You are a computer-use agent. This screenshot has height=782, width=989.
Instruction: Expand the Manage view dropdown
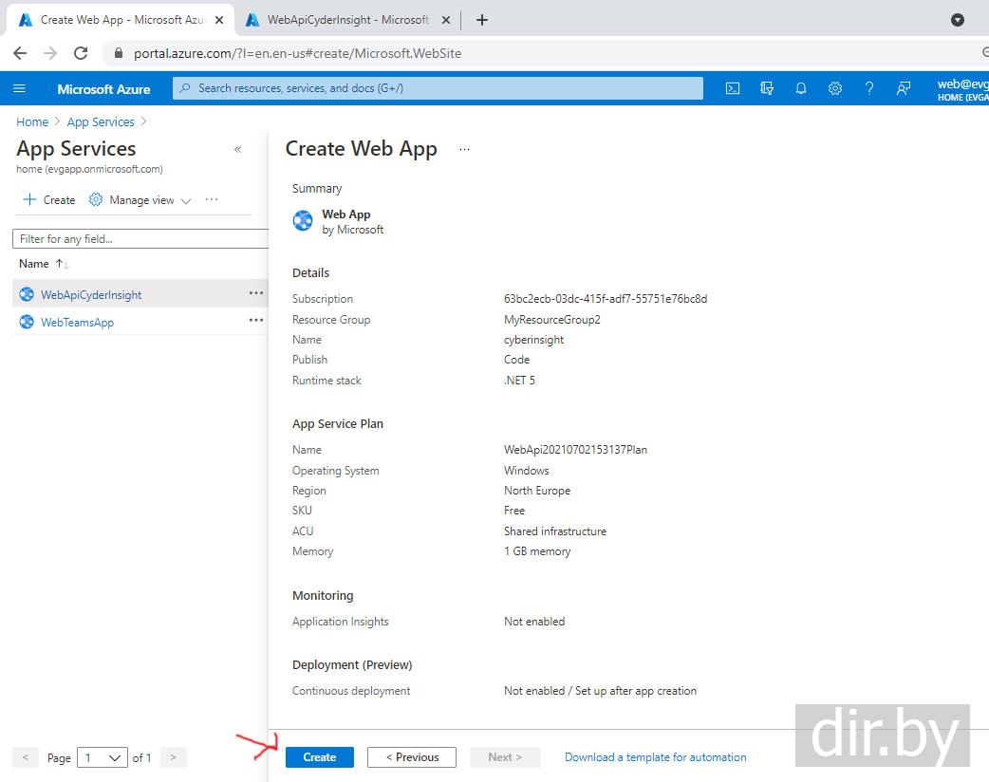click(140, 200)
